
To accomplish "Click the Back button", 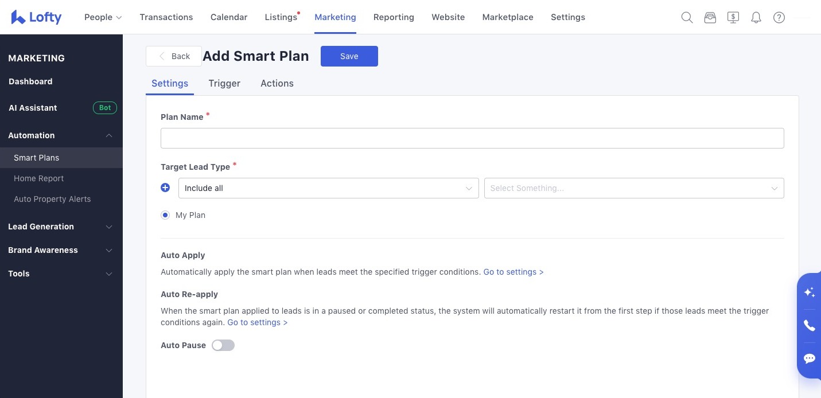I will (x=174, y=56).
